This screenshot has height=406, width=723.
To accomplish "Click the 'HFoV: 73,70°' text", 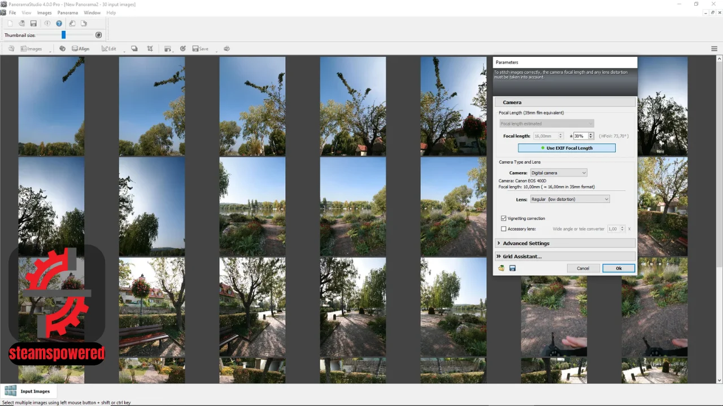I will (614, 136).
